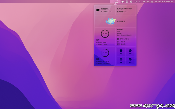Open the display monitor icon in the menu bar
Viewport: 175px width, 109px height.
[122, 2]
